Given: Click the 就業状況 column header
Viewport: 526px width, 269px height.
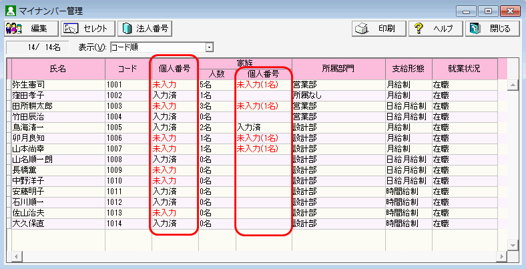Looking at the screenshot, I should 464,69.
